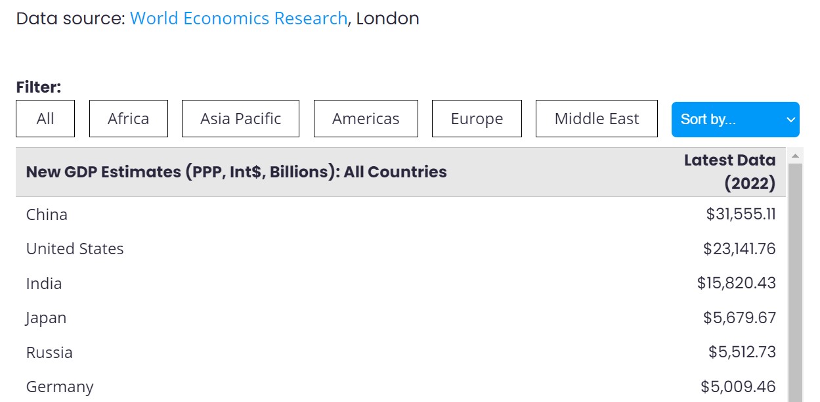Screen dimensions: 820x402
Task: Click the Latest Data (2022) column header
Action: coord(729,172)
